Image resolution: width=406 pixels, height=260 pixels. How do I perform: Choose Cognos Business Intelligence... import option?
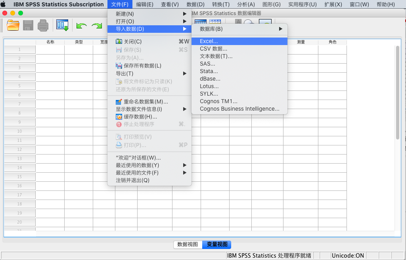pos(239,109)
